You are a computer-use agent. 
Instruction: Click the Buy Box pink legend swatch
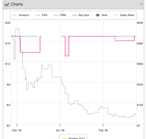point(74,15)
